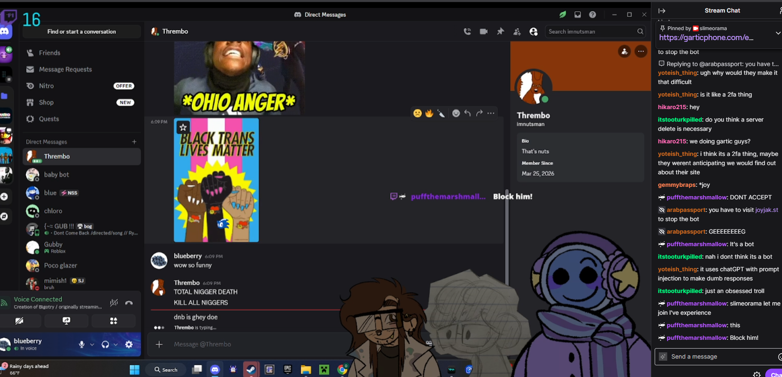Screen dimensions: 782x377
Task: Deafen audio with the headphones button
Action: (105, 344)
